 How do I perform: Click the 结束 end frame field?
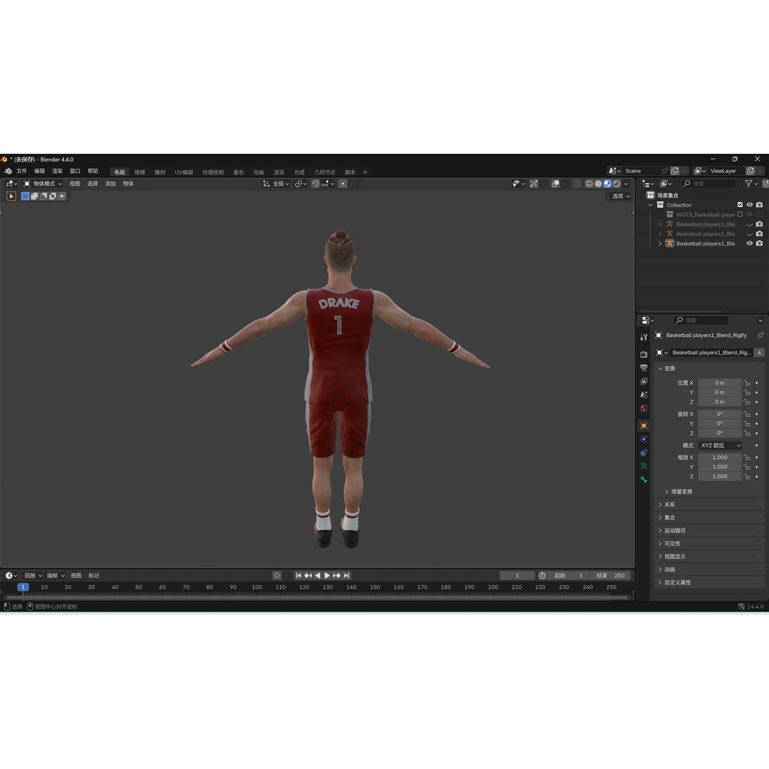click(x=610, y=576)
